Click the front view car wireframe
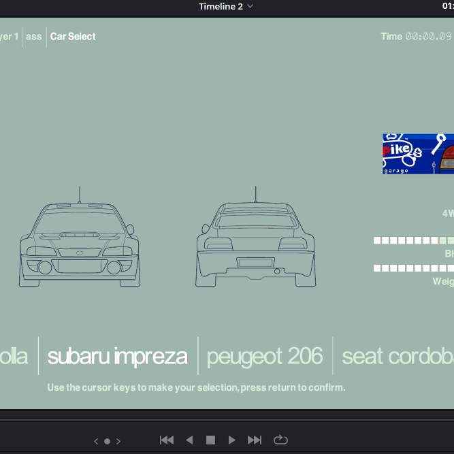Screen dimensions: 454x454 click(x=80, y=237)
